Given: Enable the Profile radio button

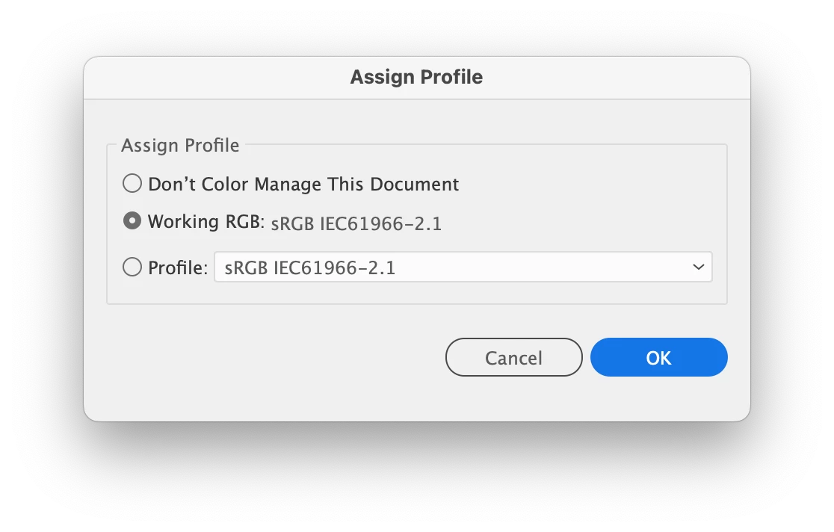Looking at the screenshot, I should coord(132,267).
